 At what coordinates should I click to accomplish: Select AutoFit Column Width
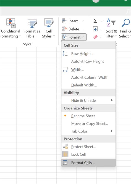tap(88, 77)
